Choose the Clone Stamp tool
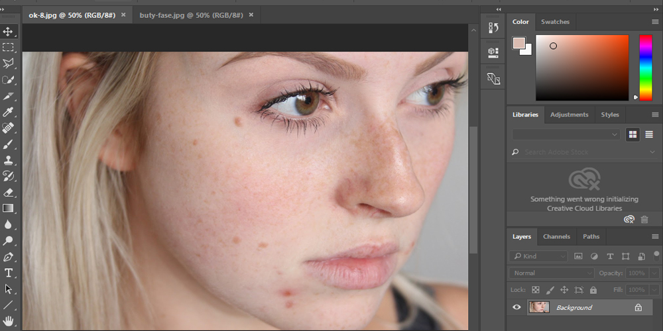This screenshot has width=663, height=331. point(9,160)
